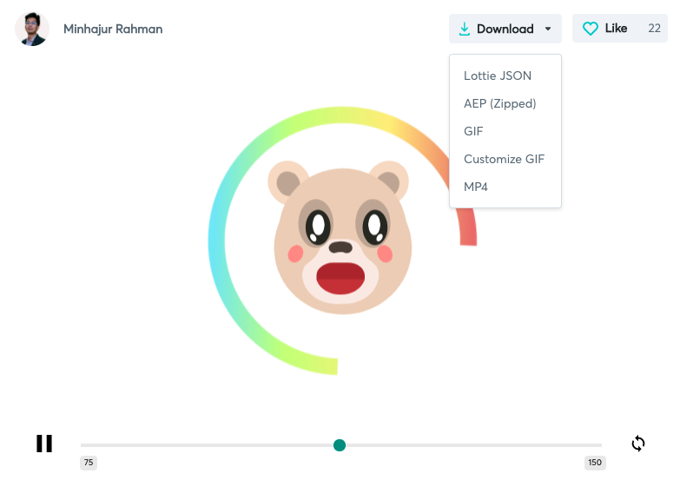Click the Like button label
680x480 pixels.
(617, 28)
